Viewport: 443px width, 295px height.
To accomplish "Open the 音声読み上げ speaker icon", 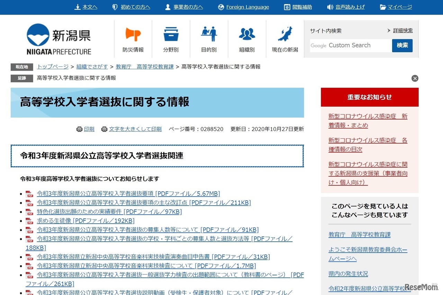I will pos(330,7).
